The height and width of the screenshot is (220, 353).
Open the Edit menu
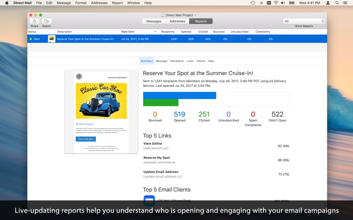(x=49, y=3)
